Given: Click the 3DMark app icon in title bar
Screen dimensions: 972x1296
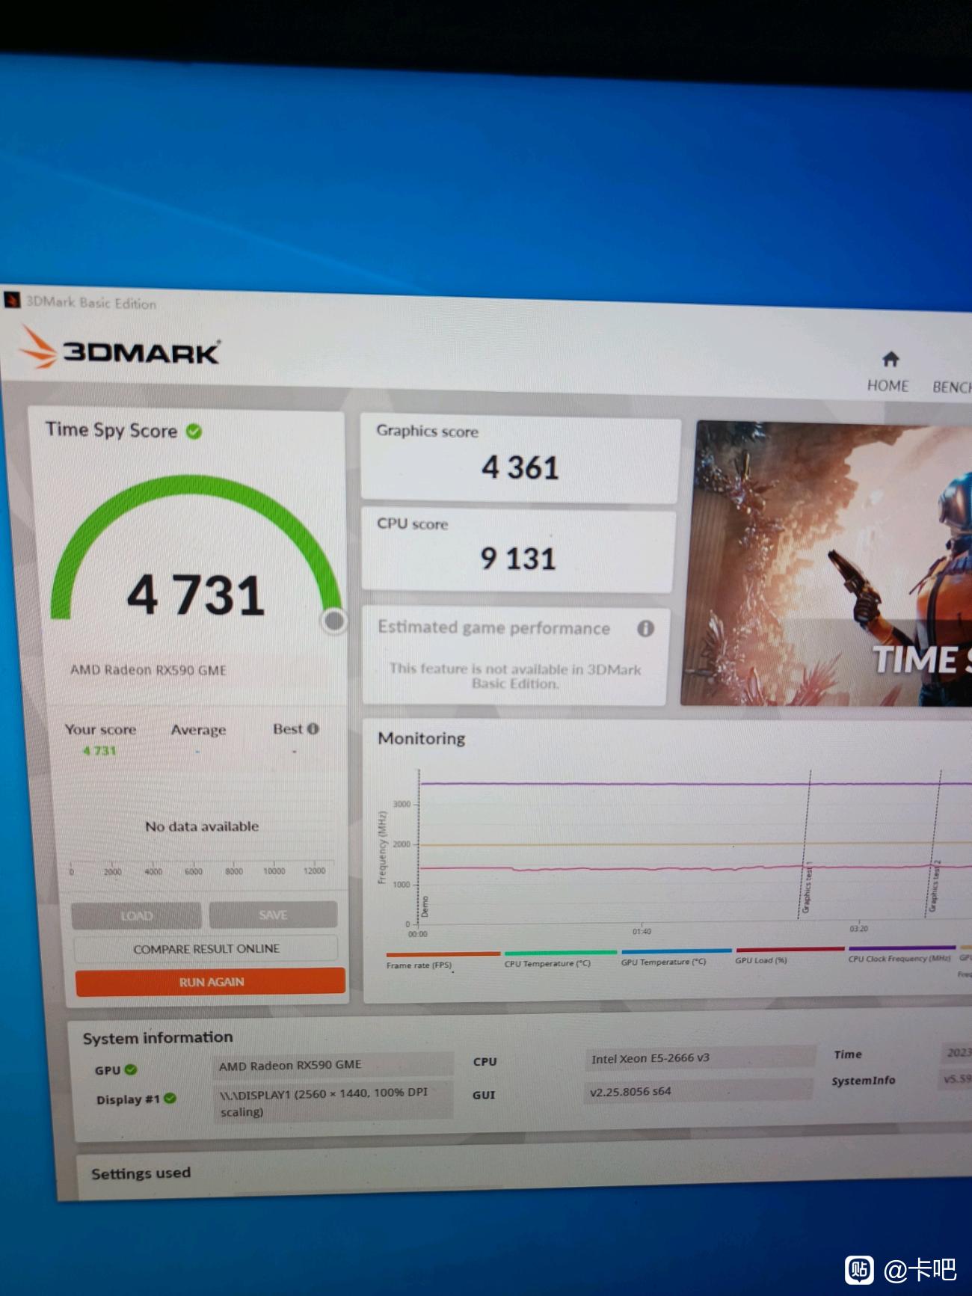Looking at the screenshot, I should [x=12, y=300].
